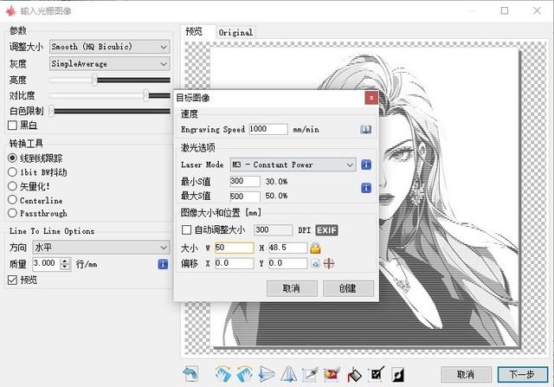Rotate image clockwise with hand icon
Screen dimensions: 554x387
pos(223,374)
